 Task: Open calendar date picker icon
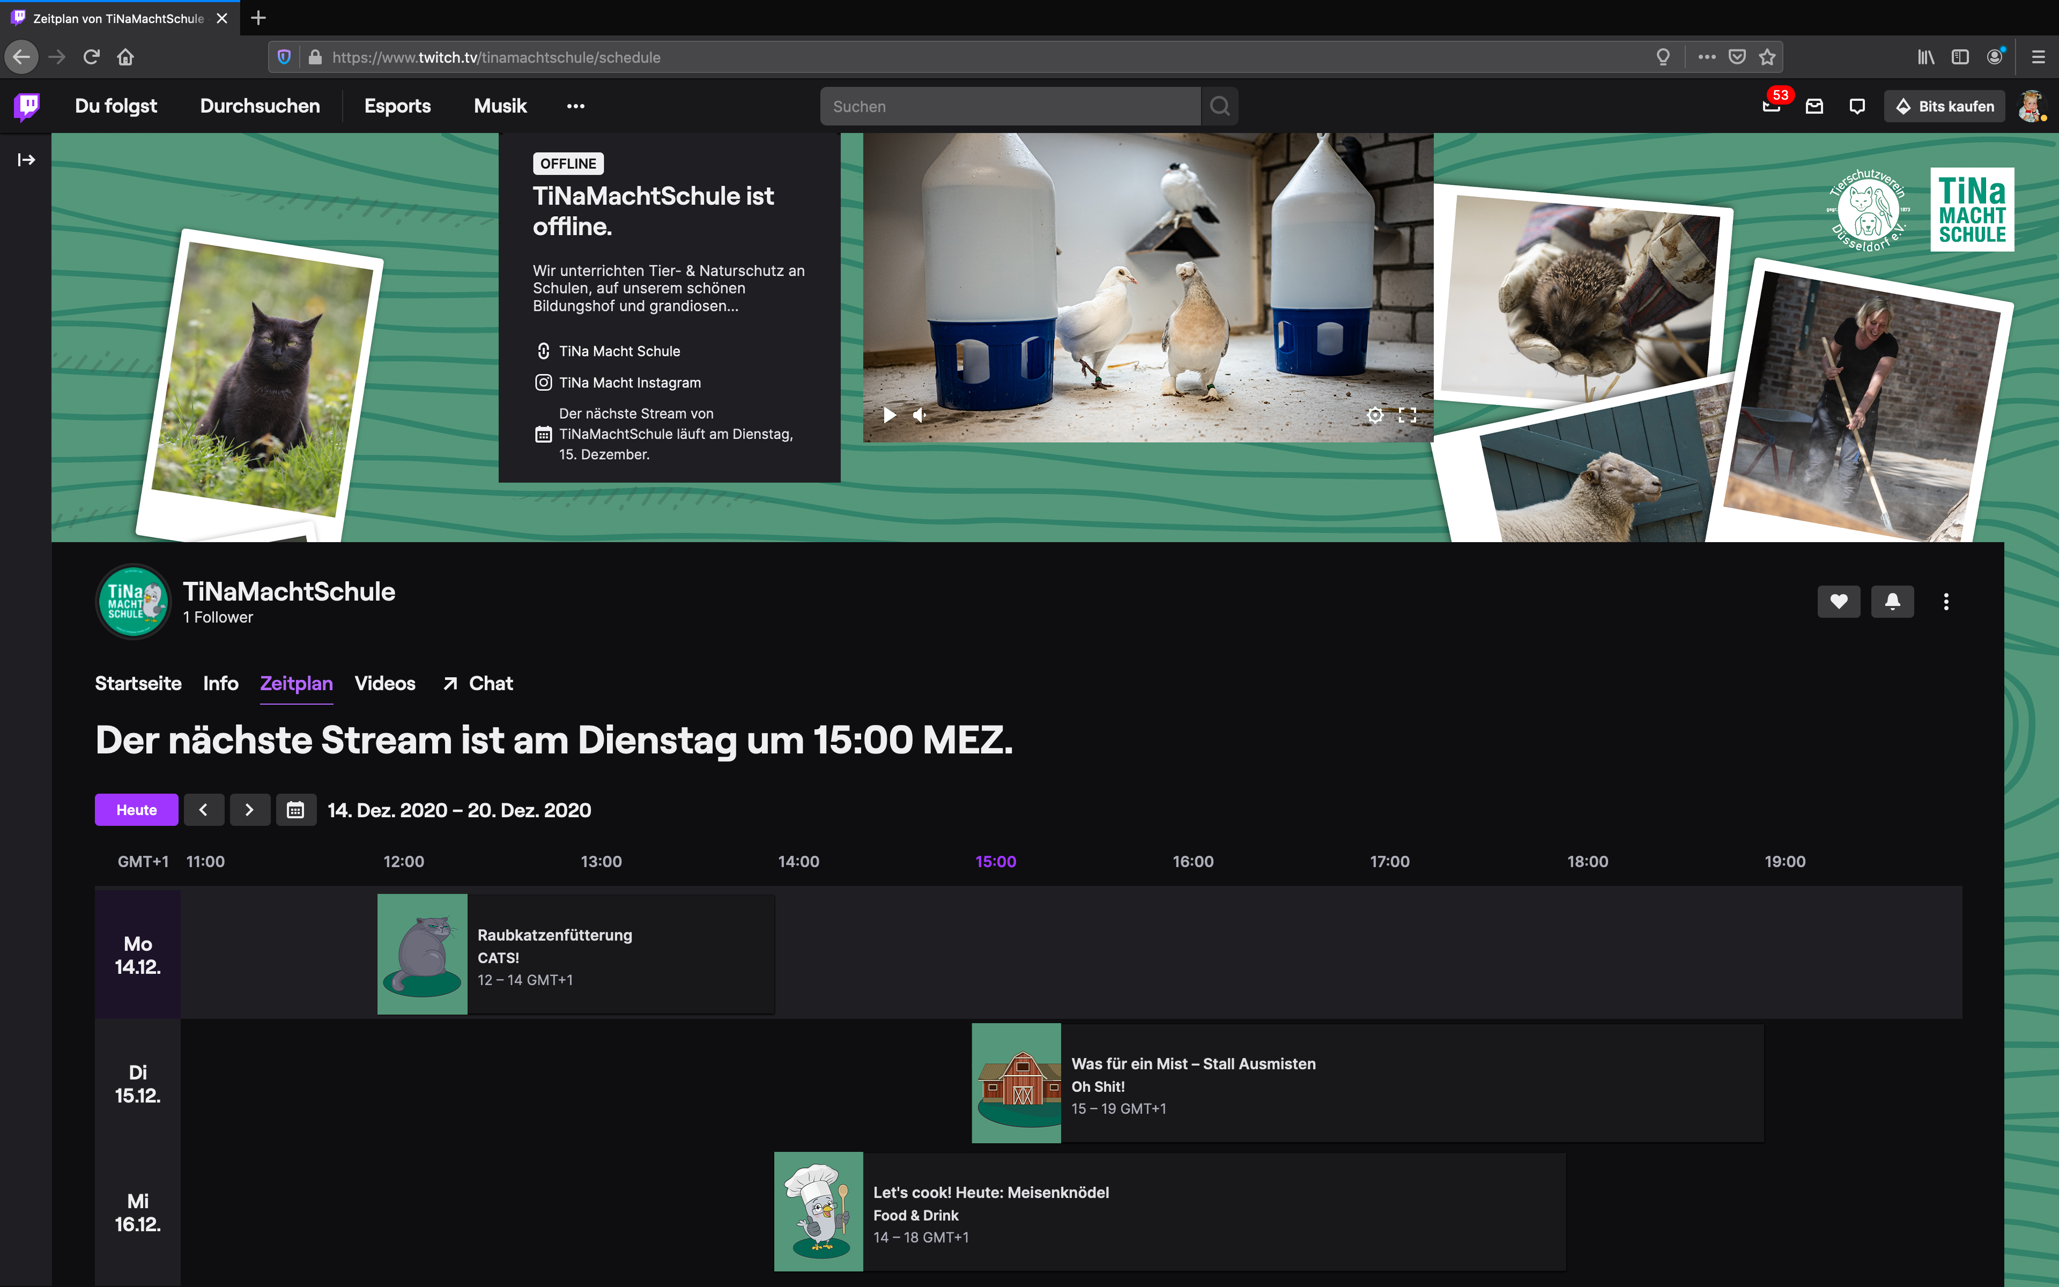click(295, 810)
